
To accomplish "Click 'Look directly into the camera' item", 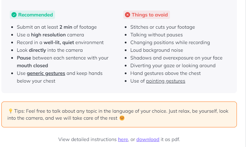I will coord(50,50).
